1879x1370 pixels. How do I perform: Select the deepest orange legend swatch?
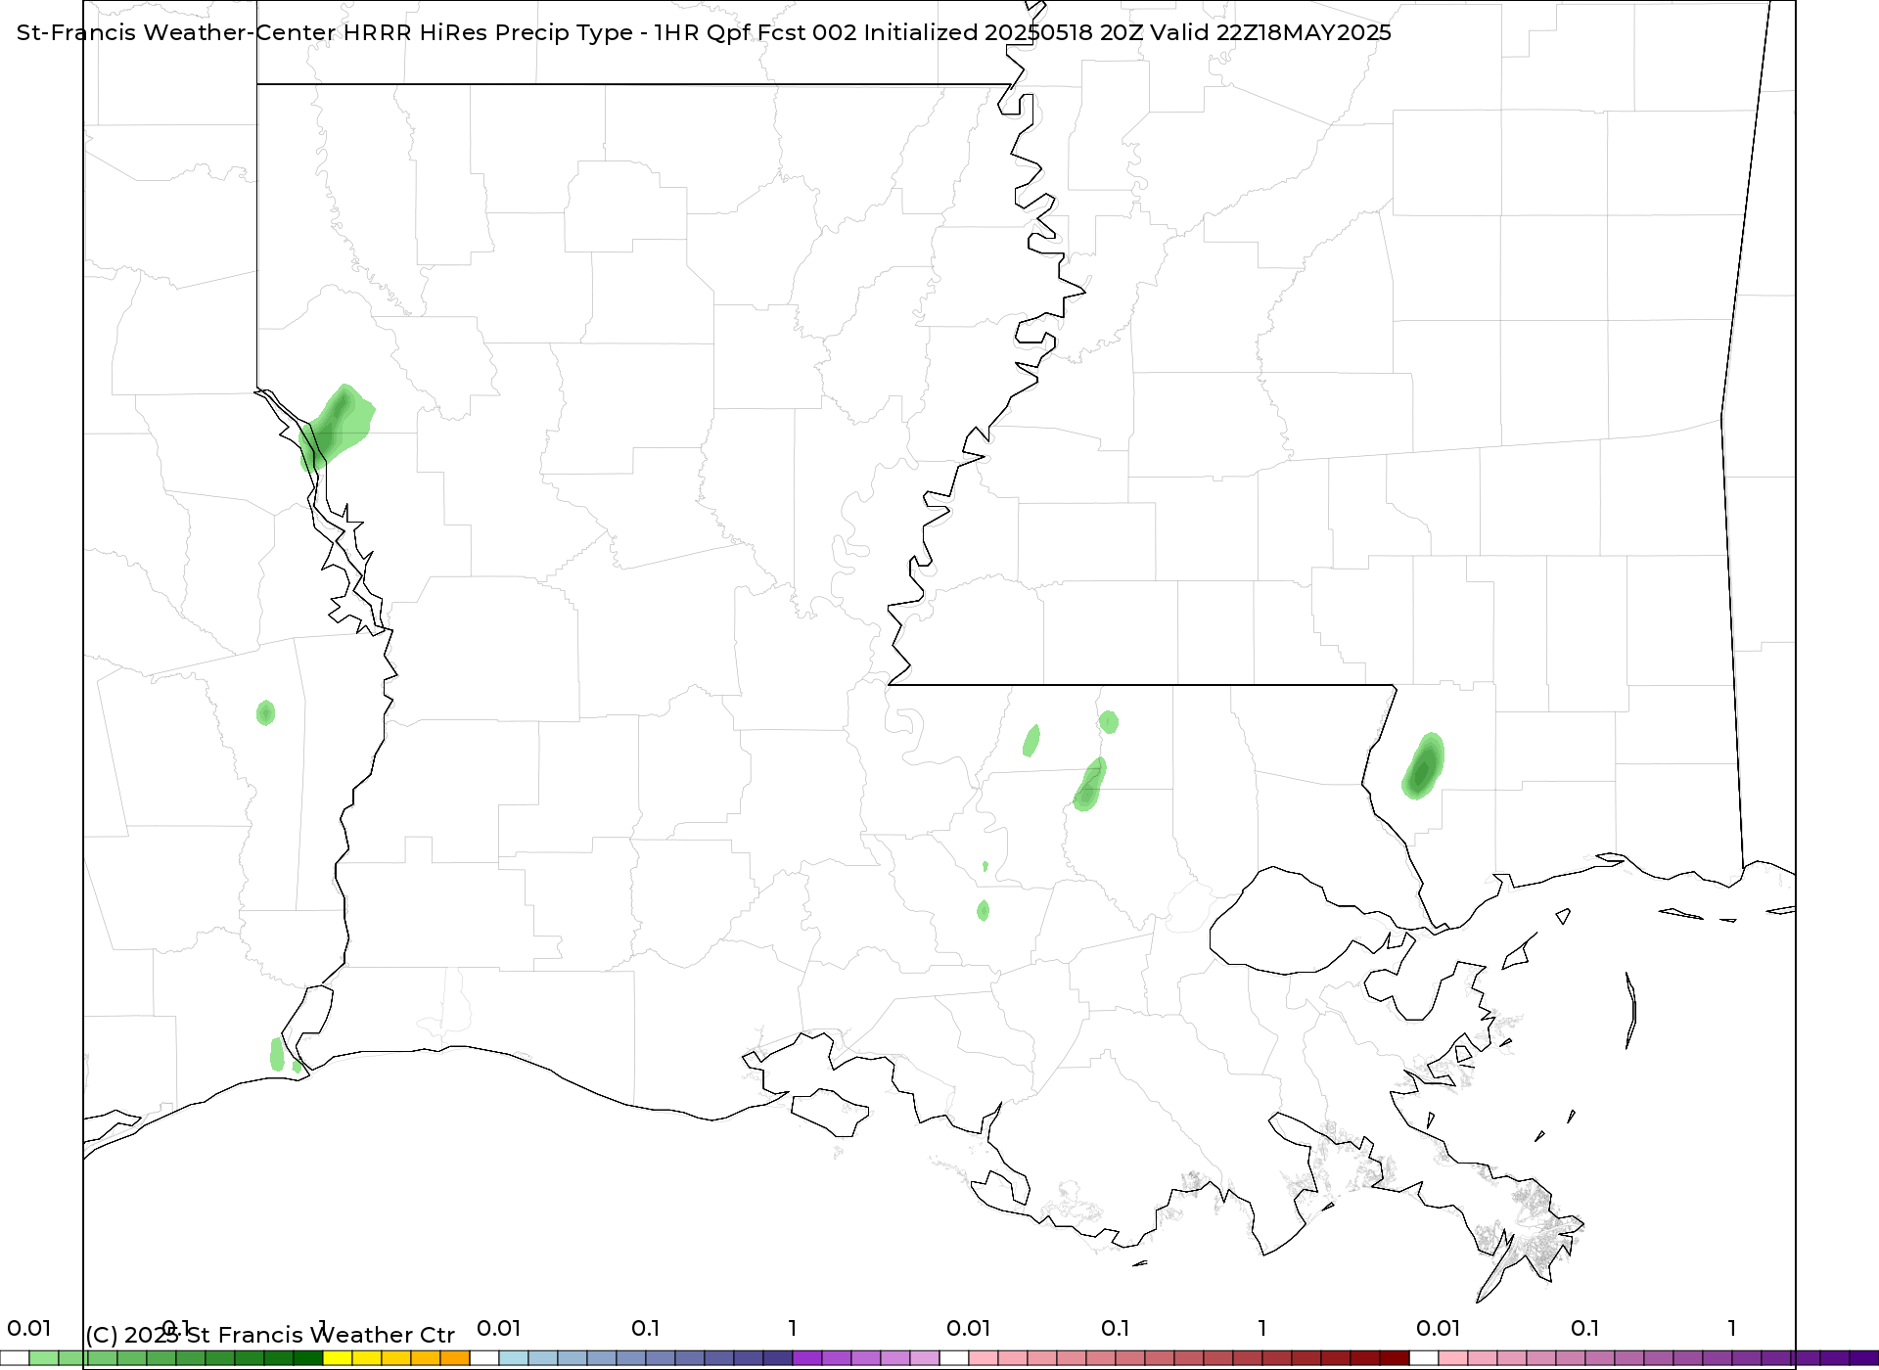455,1358
